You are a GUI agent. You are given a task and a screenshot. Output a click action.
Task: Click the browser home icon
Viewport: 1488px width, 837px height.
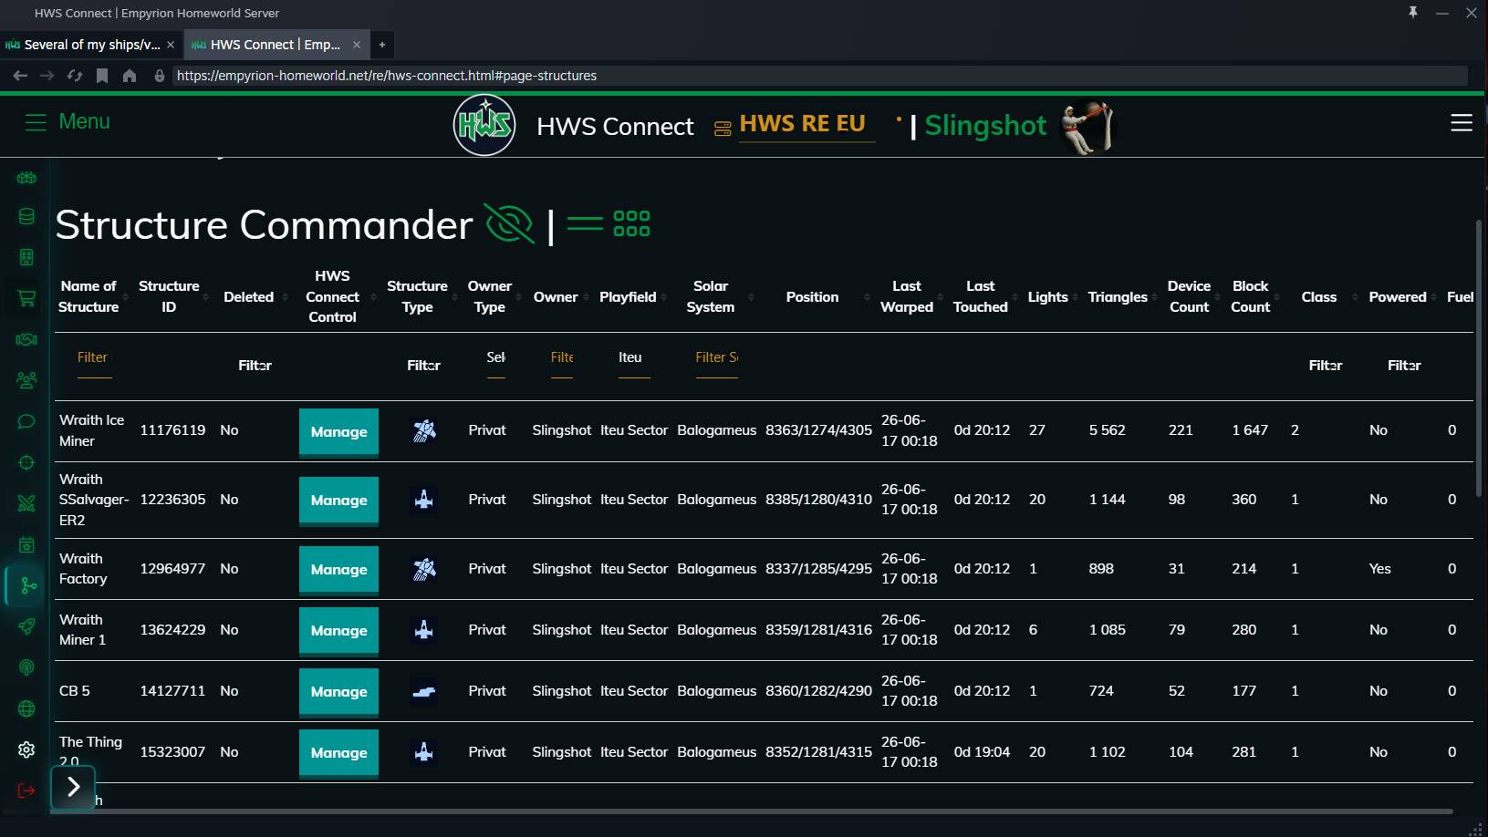[130, 76]
